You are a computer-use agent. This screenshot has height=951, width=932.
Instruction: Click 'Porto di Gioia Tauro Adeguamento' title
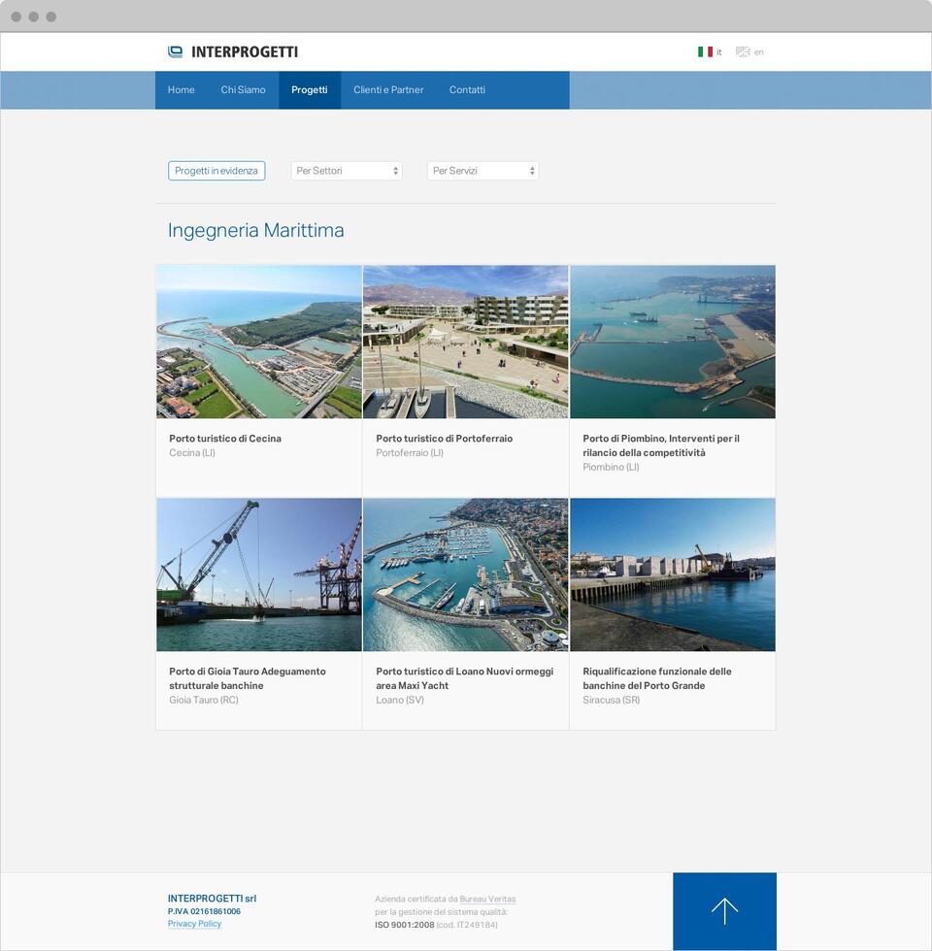tap(248, 678)
